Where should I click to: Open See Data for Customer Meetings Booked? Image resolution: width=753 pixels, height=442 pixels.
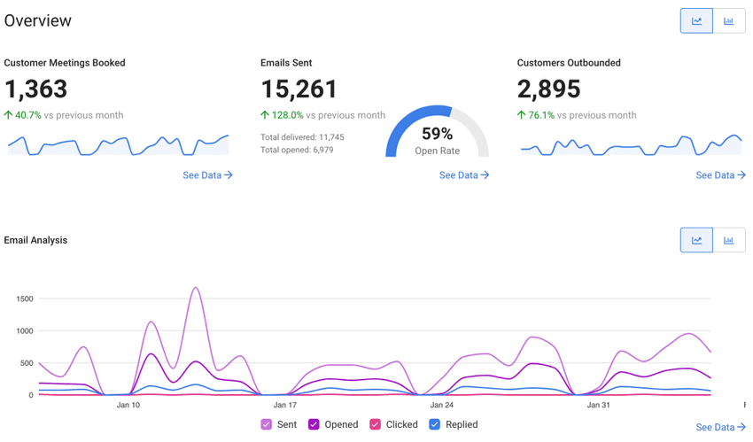202,175
